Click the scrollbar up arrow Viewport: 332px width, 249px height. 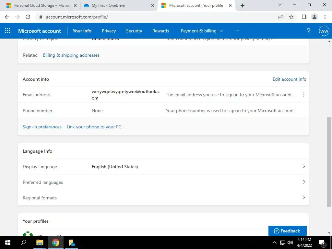(x=329, y=41)
